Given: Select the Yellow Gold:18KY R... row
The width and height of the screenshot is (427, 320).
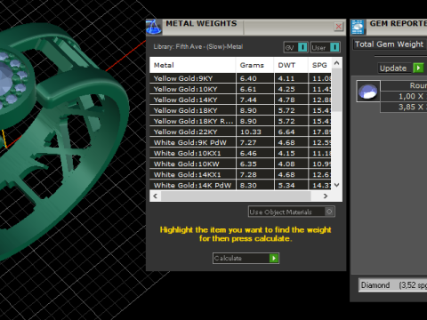Looking at the screenshot, I should pos(240,121).
